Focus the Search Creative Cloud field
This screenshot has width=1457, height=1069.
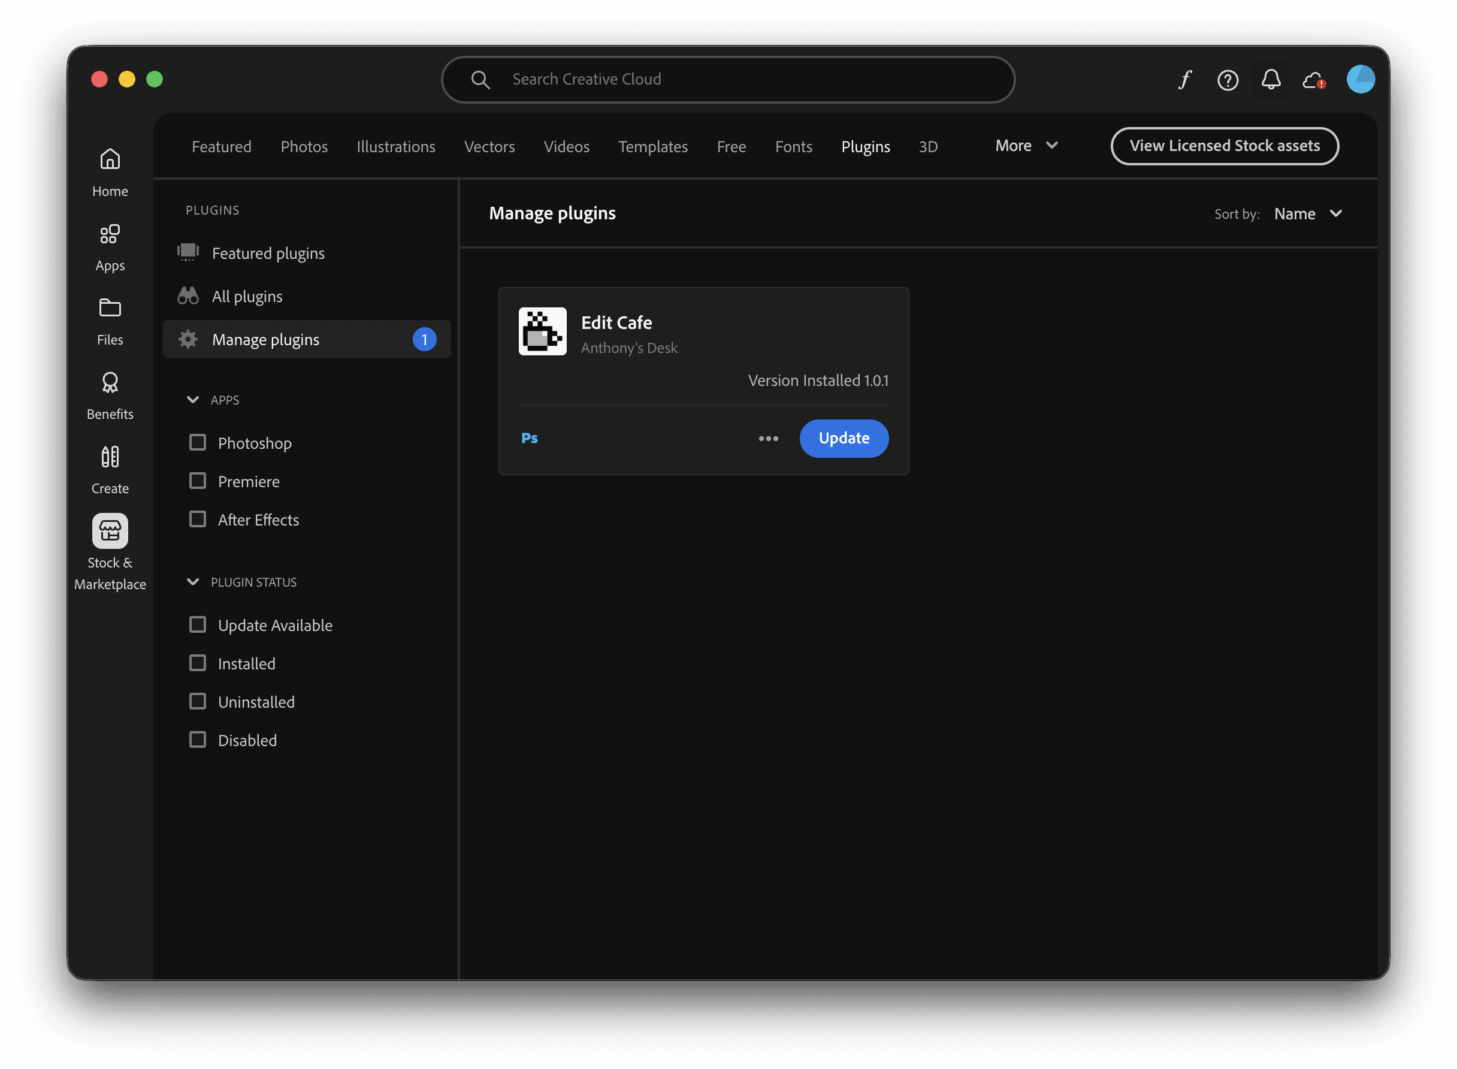point(728,80)
